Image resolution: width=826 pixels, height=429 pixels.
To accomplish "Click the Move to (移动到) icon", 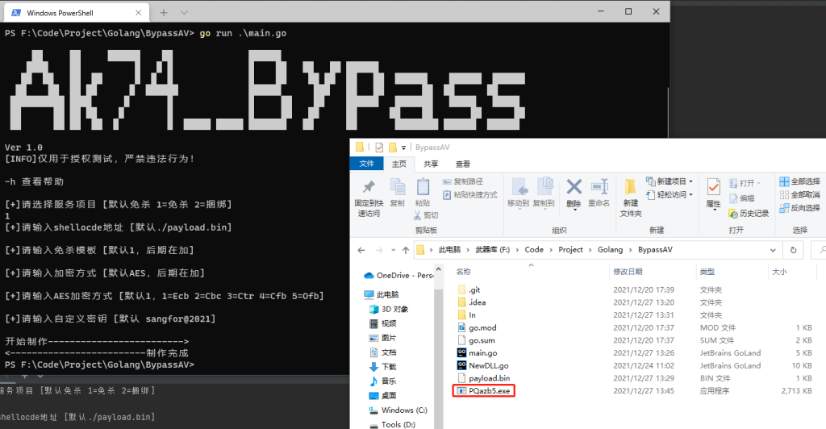I will click(519, 186).
